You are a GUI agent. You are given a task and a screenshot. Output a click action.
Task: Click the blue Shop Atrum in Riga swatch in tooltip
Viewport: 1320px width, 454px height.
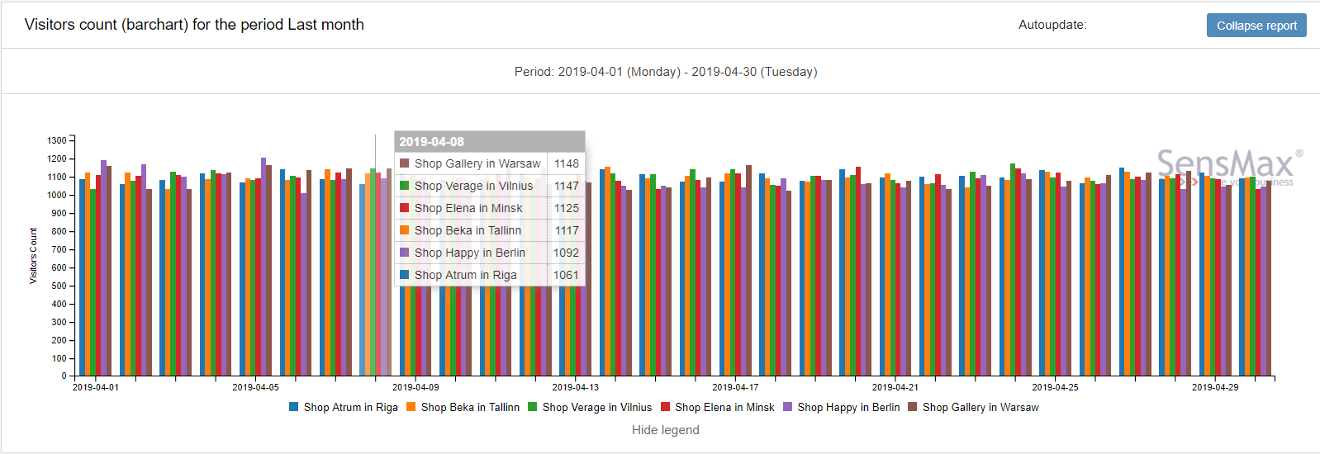click(x=405, y=275)
